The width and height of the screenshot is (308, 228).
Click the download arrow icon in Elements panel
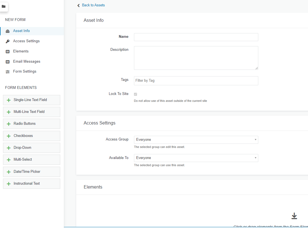tap(294, 216)
